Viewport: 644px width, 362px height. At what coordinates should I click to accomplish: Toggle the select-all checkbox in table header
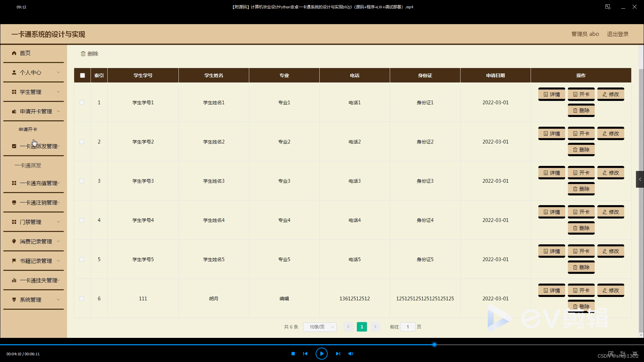tap(83, 75)
